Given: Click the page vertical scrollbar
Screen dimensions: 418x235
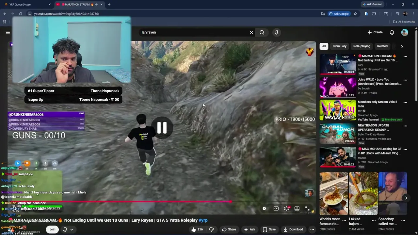Looking at the screenshot, I should [416, 65].
